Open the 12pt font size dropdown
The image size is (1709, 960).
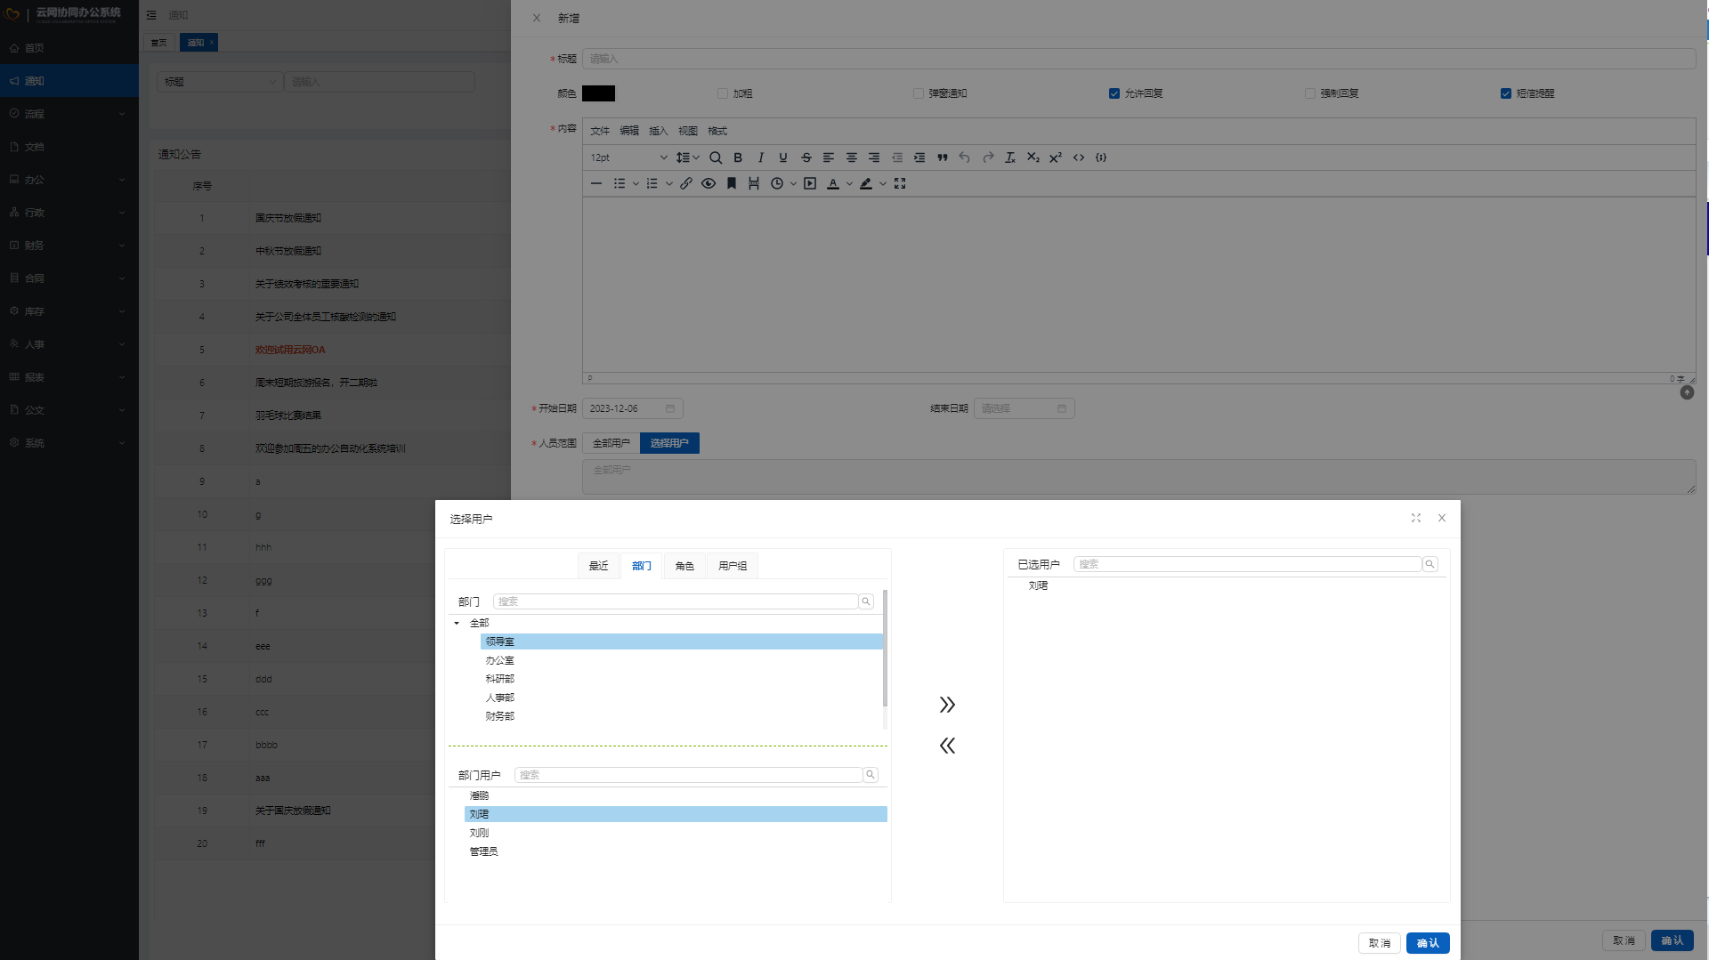[628, 157]
